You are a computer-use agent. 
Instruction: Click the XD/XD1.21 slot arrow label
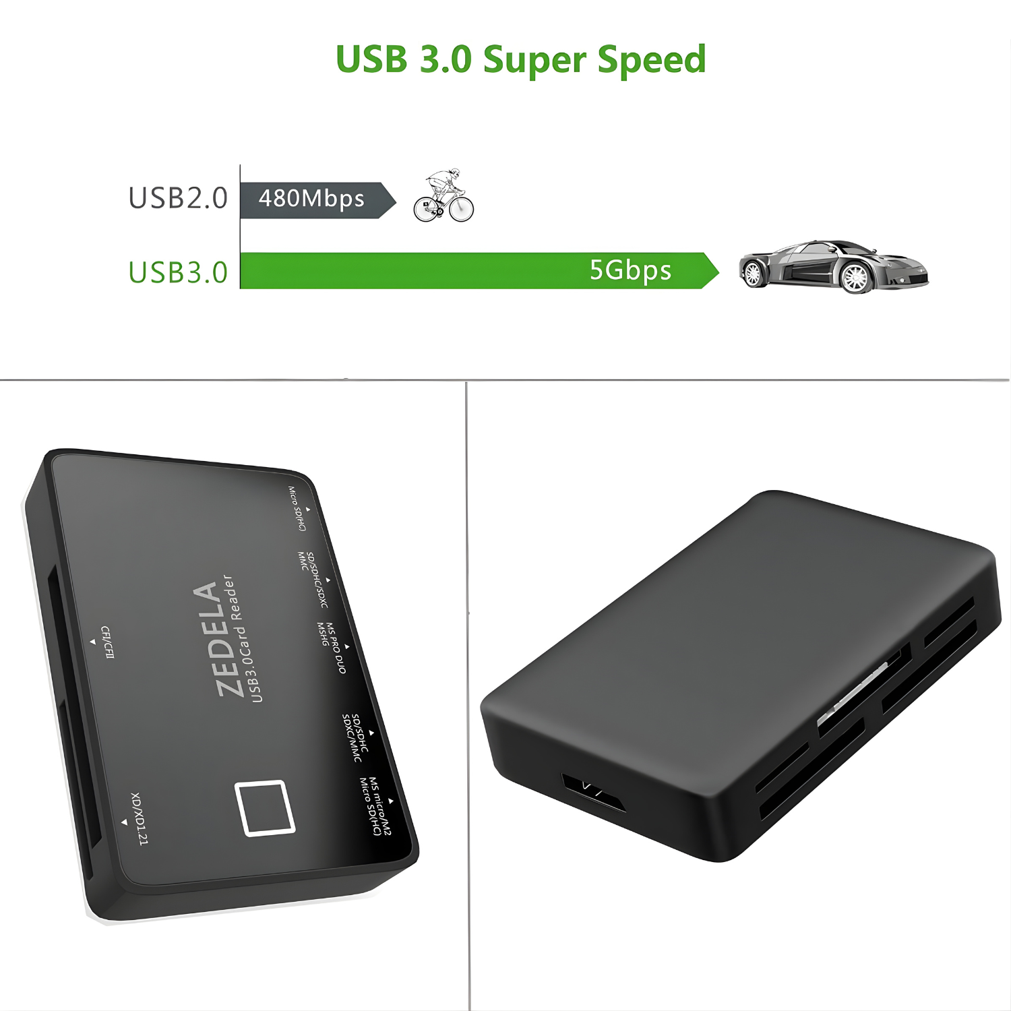pos(135,818)
